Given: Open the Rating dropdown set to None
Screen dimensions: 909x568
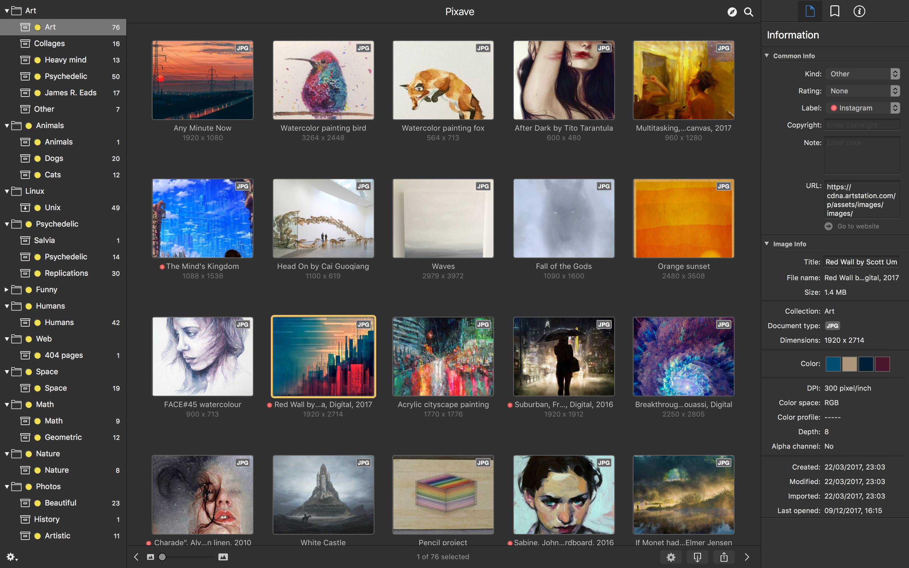Looking at the screenshot, I should (x=862, y=91).
